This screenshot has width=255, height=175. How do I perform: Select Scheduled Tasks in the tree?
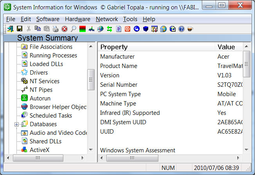[51, 116]
